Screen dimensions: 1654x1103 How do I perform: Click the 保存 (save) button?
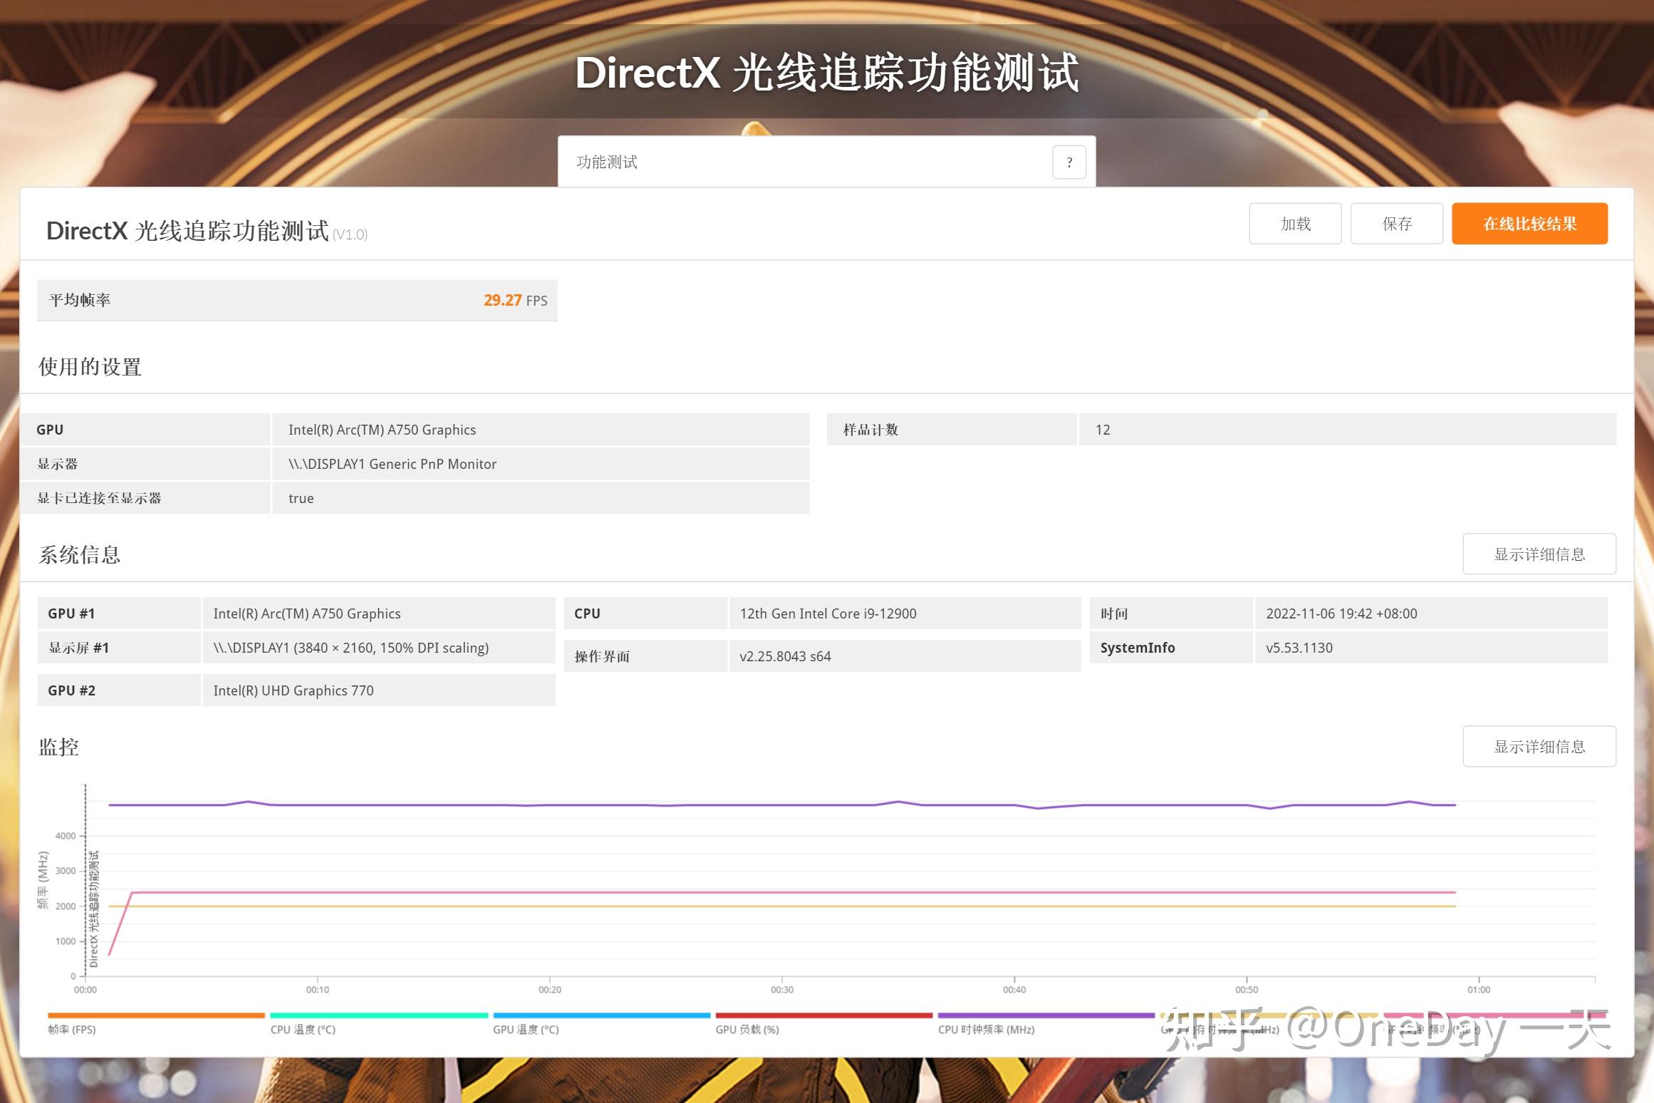[x=1397, y=224]
